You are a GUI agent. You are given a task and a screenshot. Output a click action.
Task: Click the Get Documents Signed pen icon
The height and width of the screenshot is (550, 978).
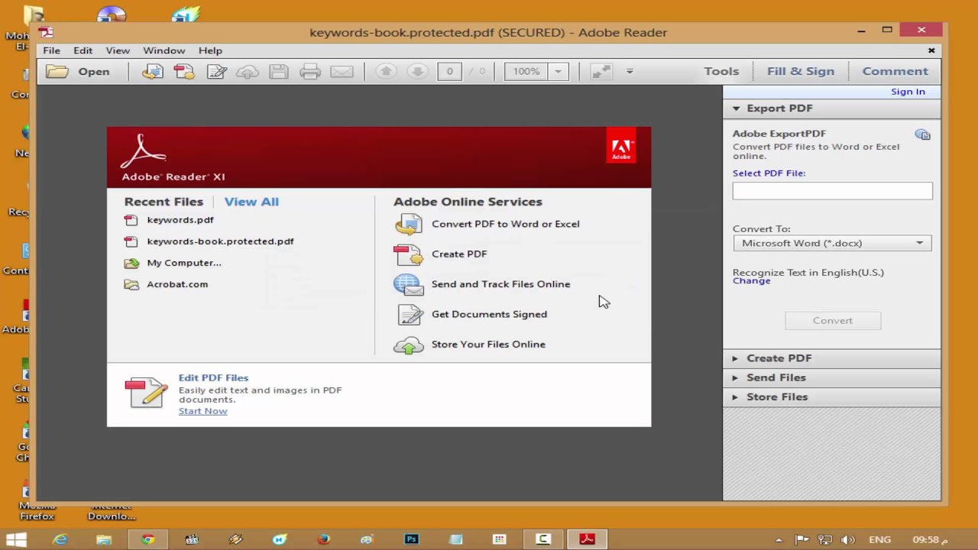pyautogui.click(x=410, y=314)
